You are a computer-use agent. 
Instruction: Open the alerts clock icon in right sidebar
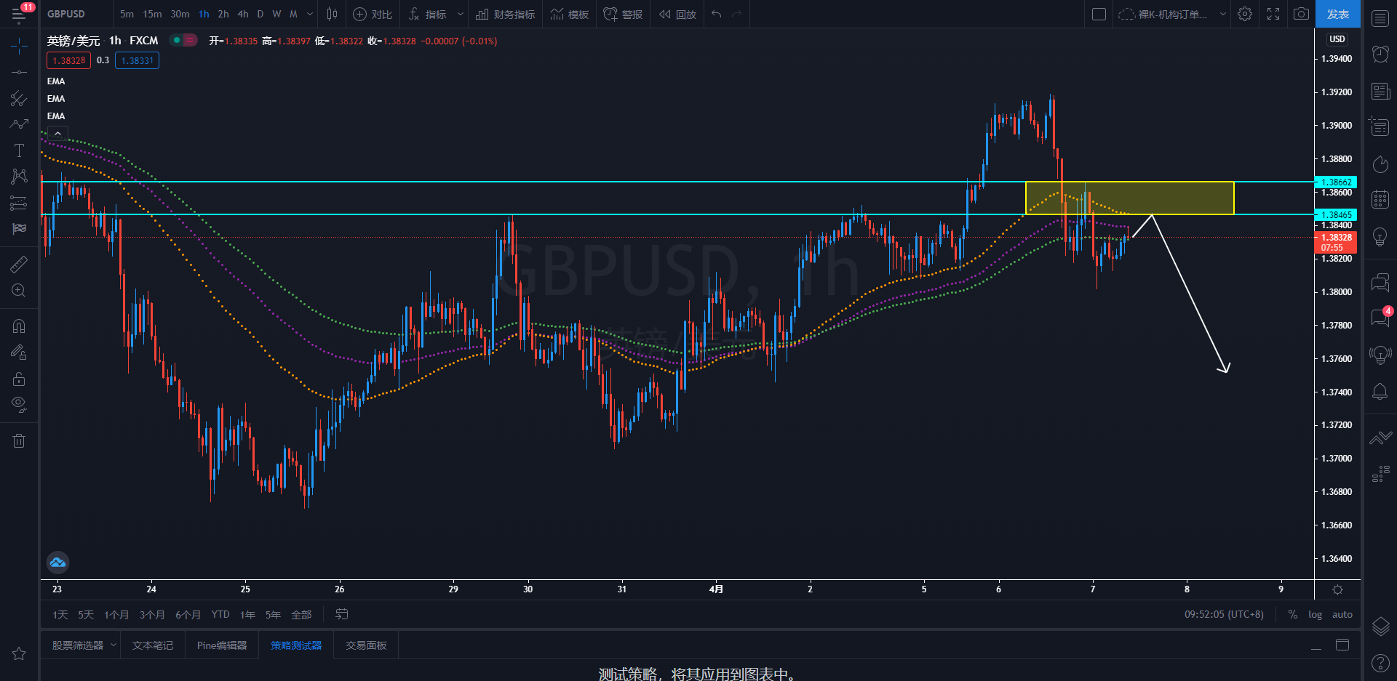tap(1380, 54)
